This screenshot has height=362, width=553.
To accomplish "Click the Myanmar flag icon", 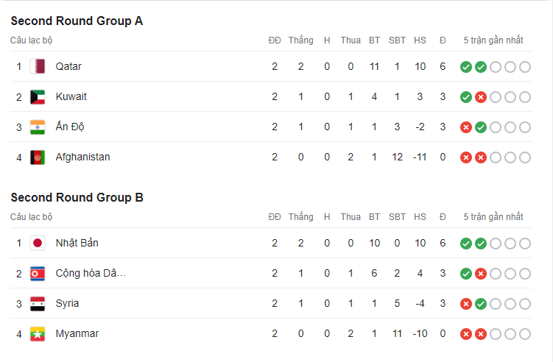I will click(x=38, y=334).
